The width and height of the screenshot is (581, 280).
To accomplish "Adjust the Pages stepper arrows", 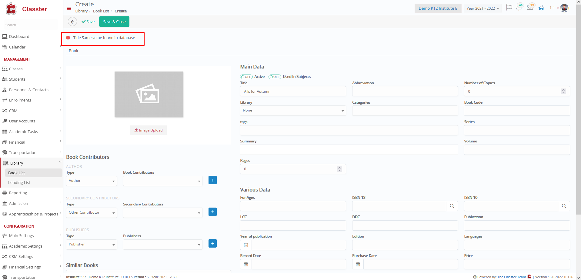I will click(x=339, y=169).
